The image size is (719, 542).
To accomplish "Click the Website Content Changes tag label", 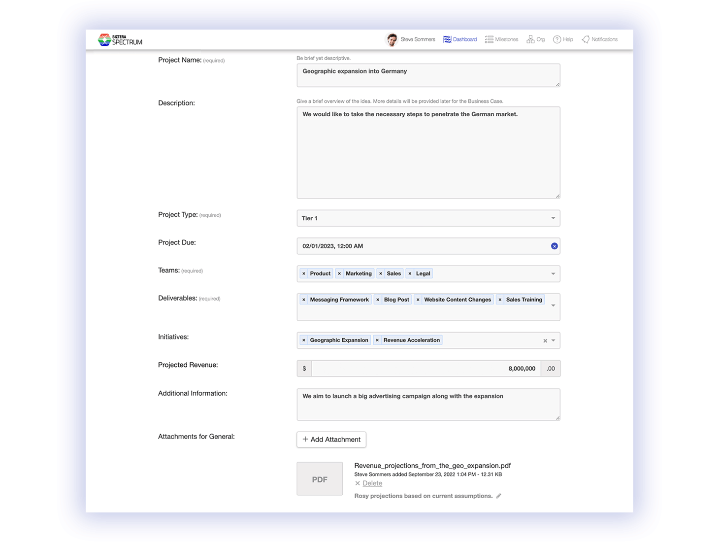I will pos(458,300).
